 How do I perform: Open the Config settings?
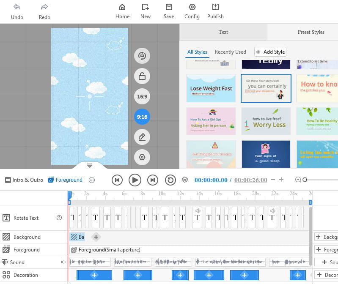(192, 7)
